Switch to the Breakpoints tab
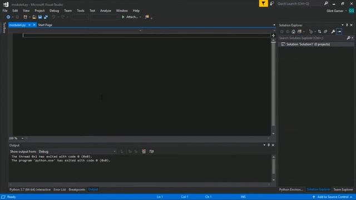Image resolution: width=356 pixels, height=200 pixels. pos(77,189)
